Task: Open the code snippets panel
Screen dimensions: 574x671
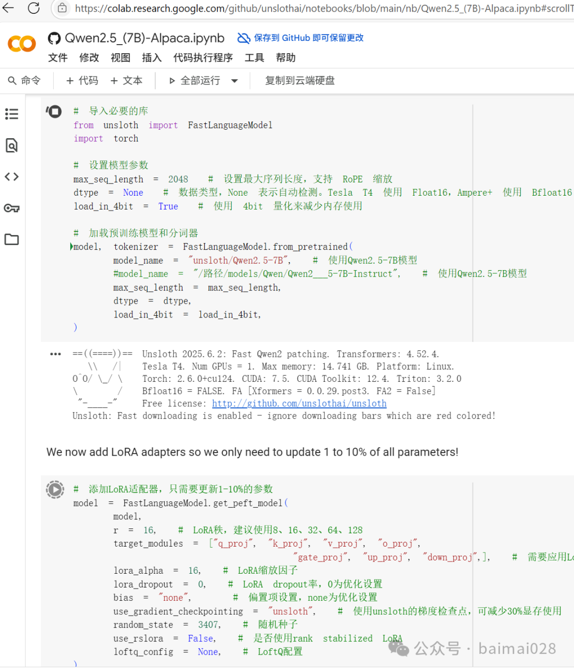Action: click(x=12, y=177)
